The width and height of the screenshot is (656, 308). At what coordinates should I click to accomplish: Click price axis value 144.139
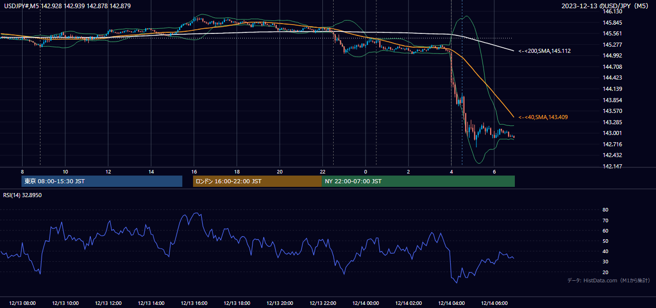[613, 89]
